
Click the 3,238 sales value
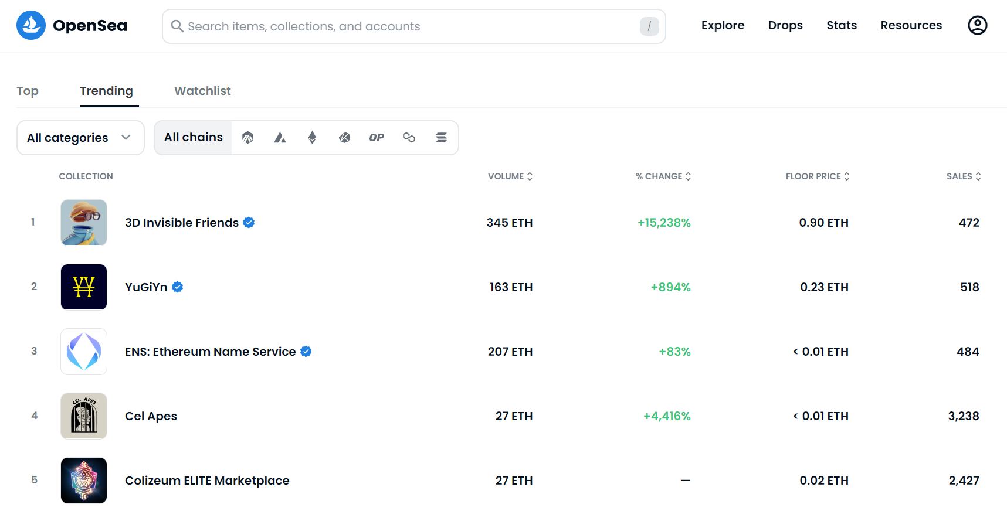964,416
